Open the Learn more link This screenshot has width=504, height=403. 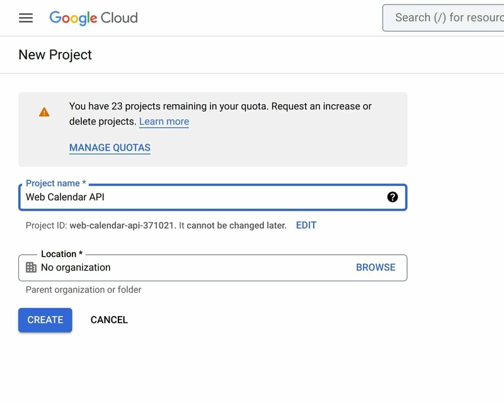coord(164,122)
